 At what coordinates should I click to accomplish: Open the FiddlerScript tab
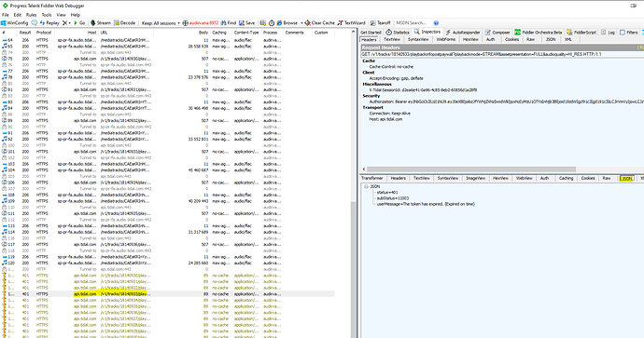[x=581, y=32]
